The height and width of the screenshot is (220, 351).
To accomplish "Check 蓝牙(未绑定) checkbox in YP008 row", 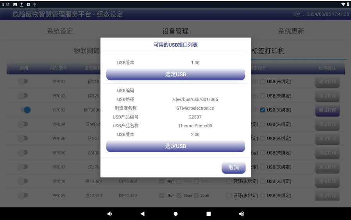I will pos(229,181).
